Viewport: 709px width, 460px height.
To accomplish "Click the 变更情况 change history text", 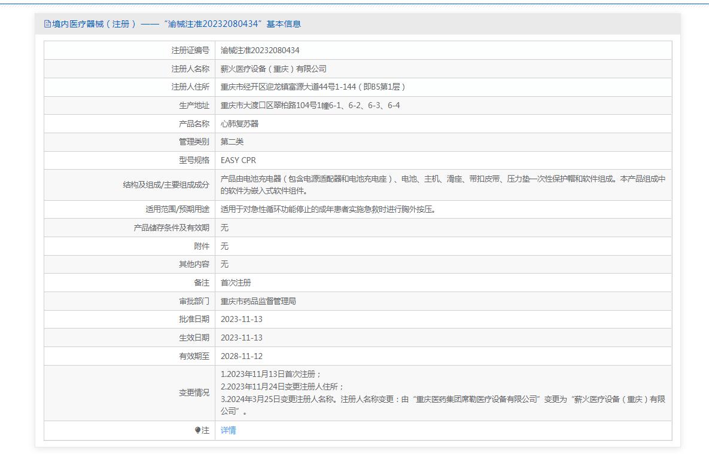I will [x=443, y=392].
